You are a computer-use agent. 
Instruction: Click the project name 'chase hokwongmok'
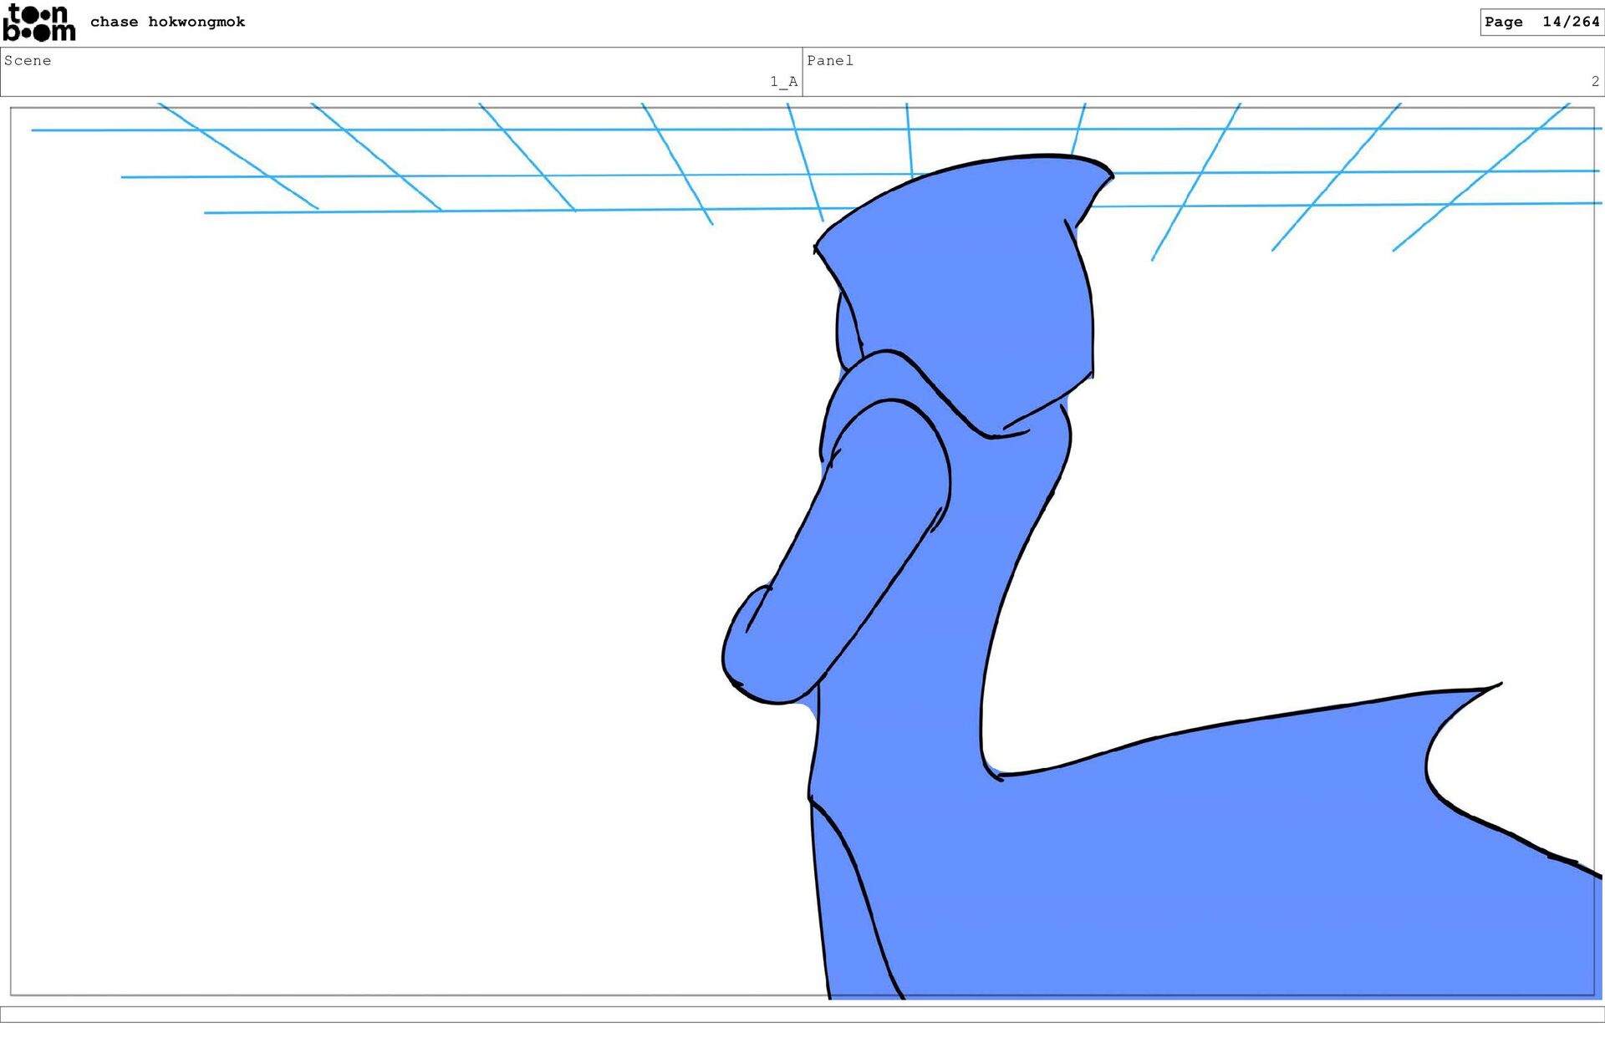(167, 22)
